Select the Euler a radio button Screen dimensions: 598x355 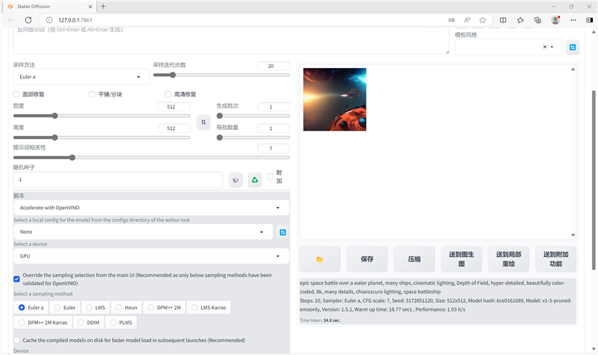22,307
